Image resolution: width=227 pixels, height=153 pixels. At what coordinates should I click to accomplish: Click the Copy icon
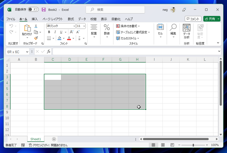point(36,32)
